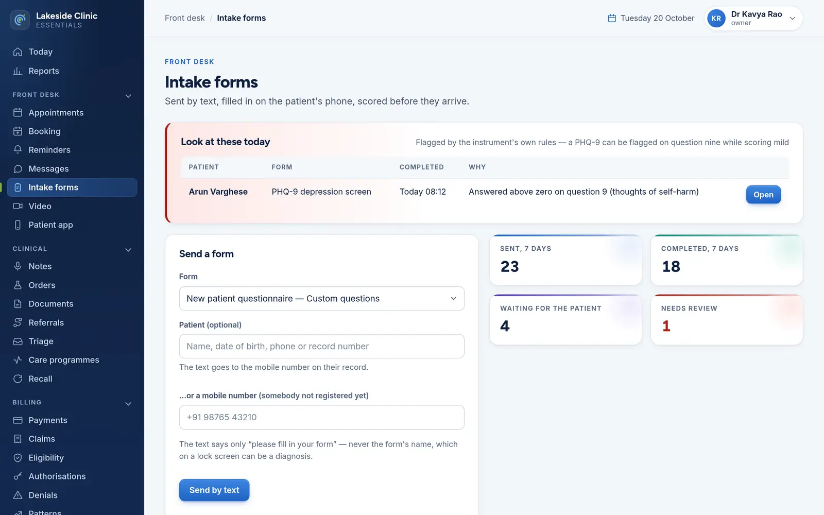The image size is (824, 515).
Task: Collapse the Front Desk sidebar section
Action: [128, 96]
